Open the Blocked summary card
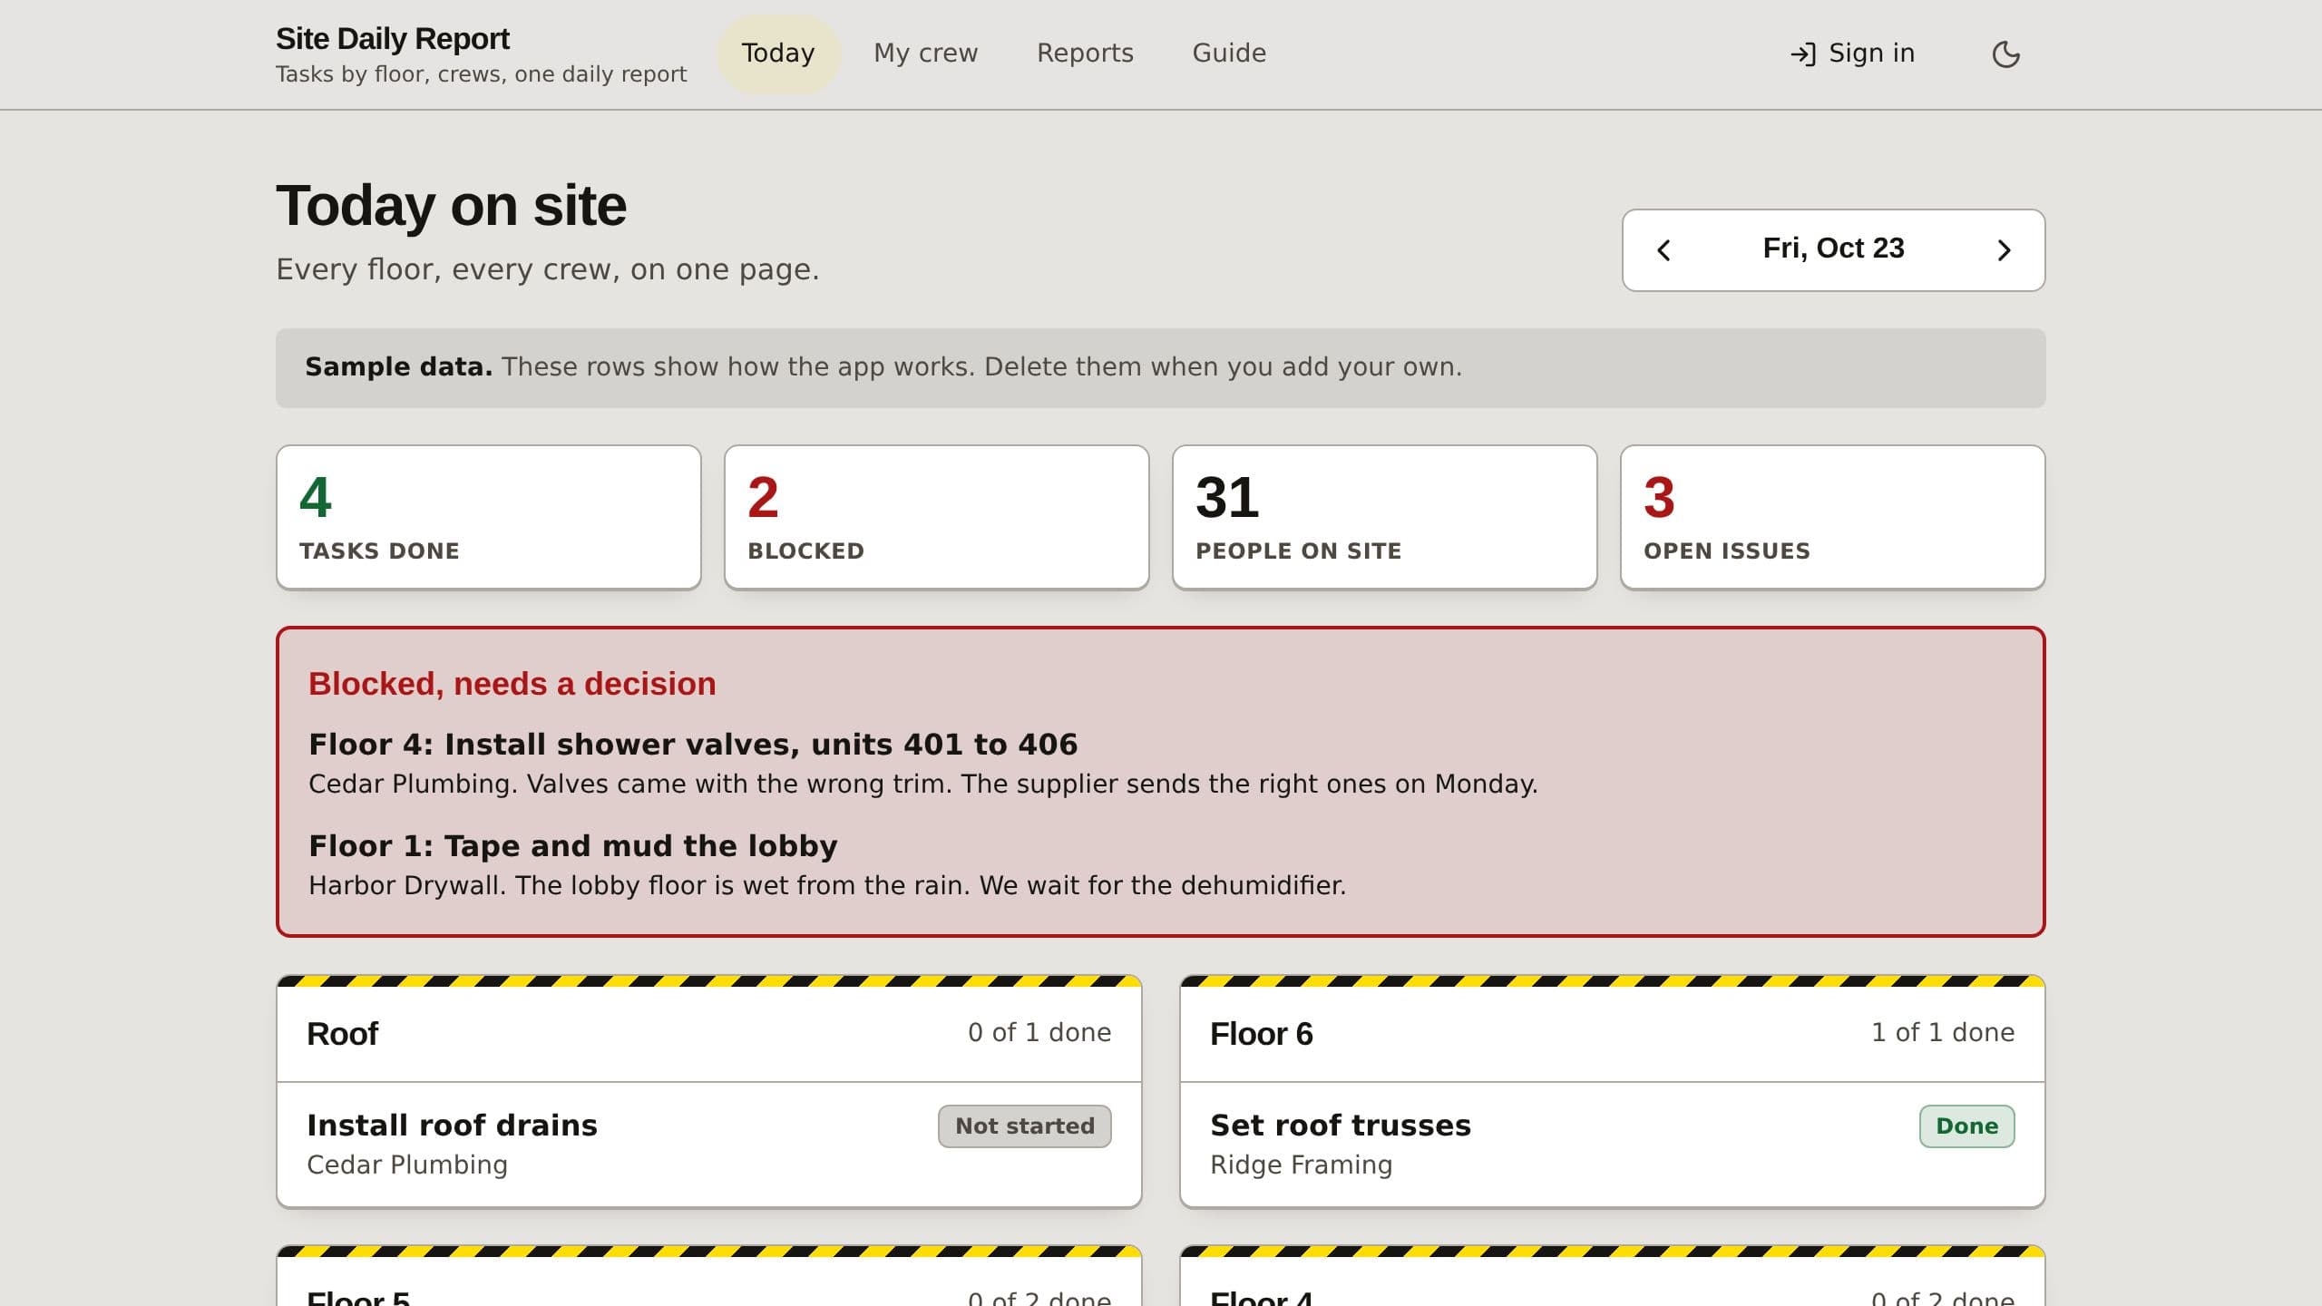This screenshot has height=1306, width=2322. click(937, 517)
